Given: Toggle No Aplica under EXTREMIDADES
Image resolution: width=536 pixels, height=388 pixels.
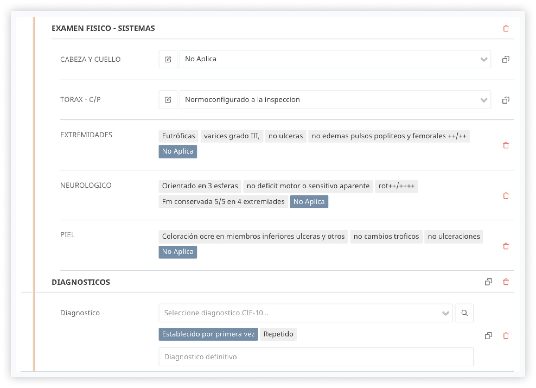Looking at the screenshot, I should point(178,151).
